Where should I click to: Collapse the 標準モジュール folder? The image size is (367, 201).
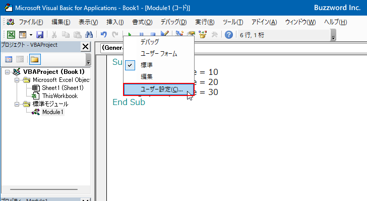(x=17, y=104)
